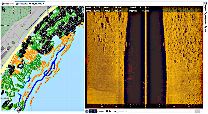208x114 pixels.
Task: Click the screenshot camera icon
Action: coord(87,111)
